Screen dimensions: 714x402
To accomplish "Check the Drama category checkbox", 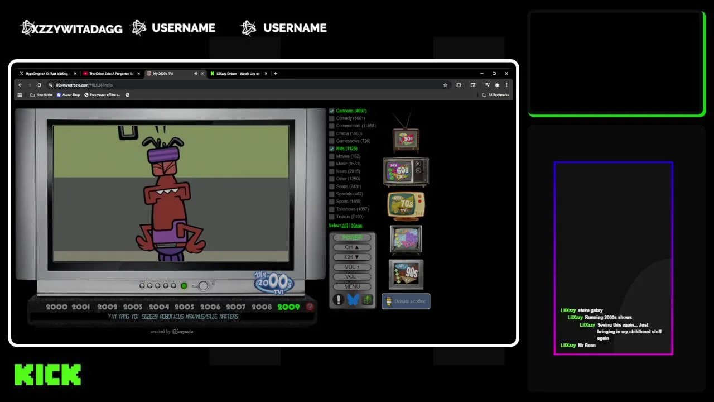I will [x=331, y=133].
